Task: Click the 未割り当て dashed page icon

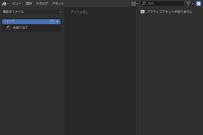Action: pos(9,28)
